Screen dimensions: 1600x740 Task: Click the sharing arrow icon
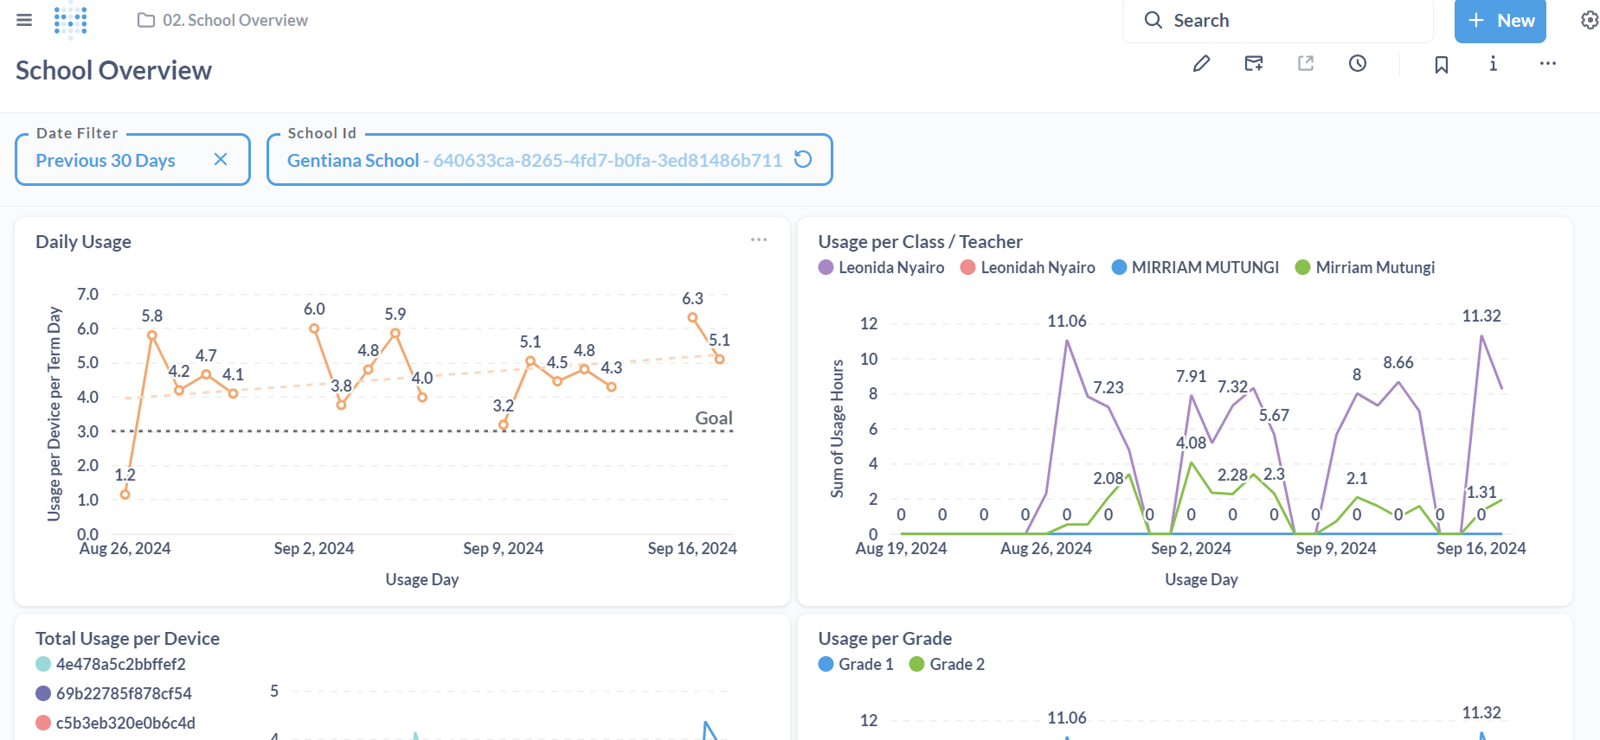click(x=1306, y=63)
